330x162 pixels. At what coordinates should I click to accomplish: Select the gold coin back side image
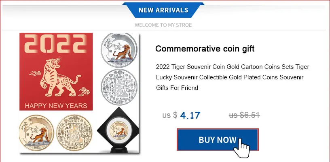[x=74, y=133]
